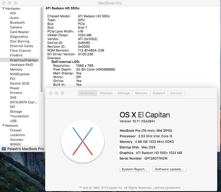Click the ROM Revision value 113-B1480A-236

pyautogui.click(x=91, y=50)
